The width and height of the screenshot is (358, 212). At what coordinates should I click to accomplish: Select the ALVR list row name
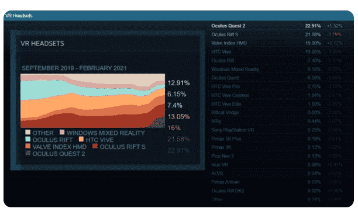[x=217, y=173]
